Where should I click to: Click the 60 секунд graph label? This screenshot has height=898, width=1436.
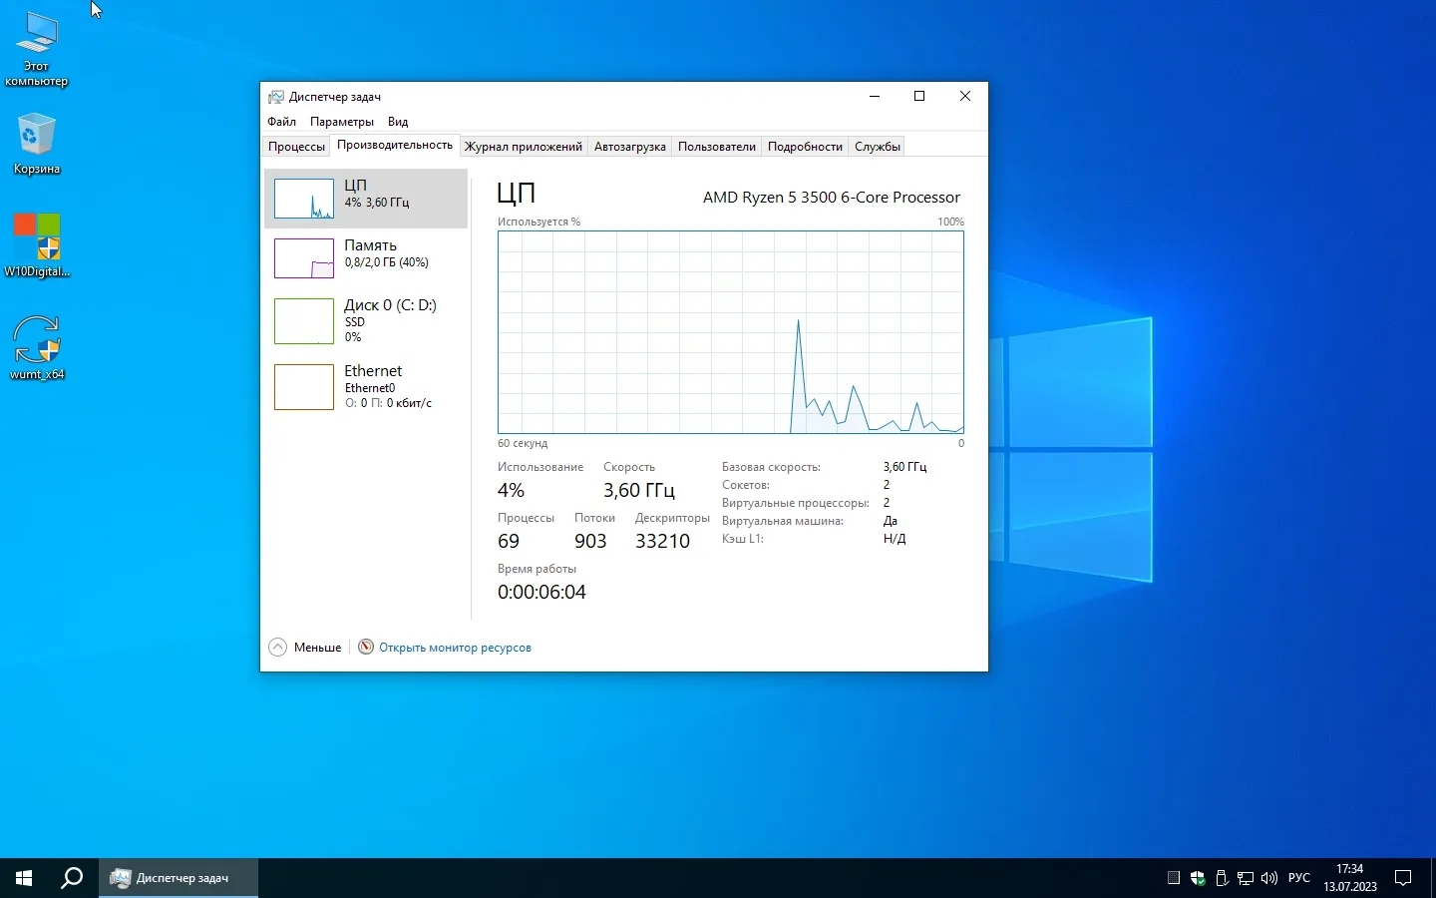(523, 443)
